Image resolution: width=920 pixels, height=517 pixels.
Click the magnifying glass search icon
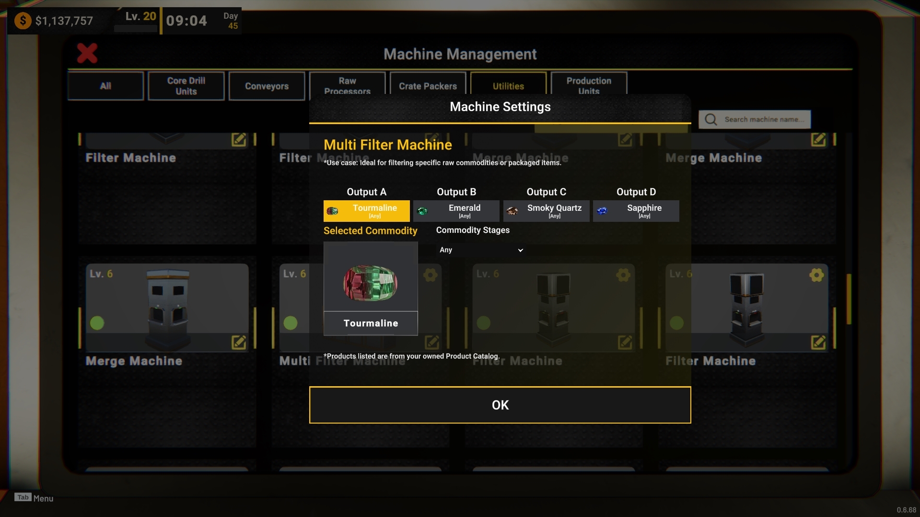point(711,119)
